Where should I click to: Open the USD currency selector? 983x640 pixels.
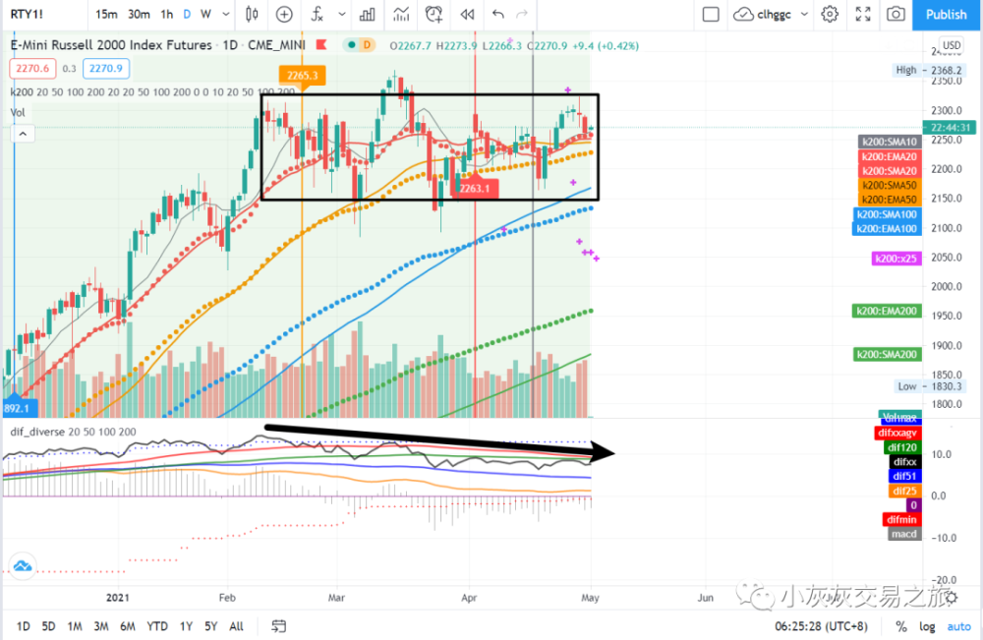pos(952,45)
